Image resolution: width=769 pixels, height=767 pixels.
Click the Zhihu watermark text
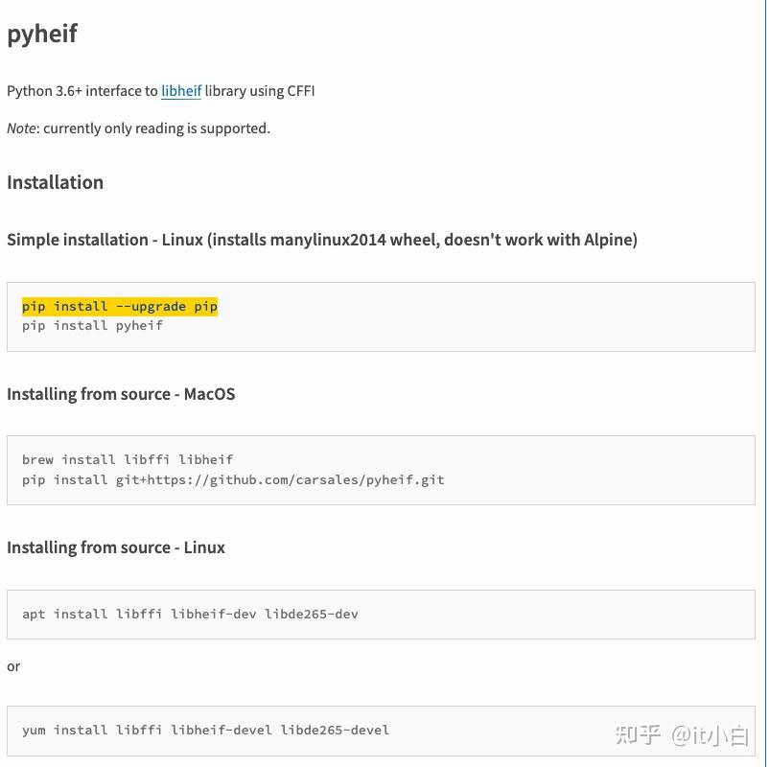pos(682,735)
